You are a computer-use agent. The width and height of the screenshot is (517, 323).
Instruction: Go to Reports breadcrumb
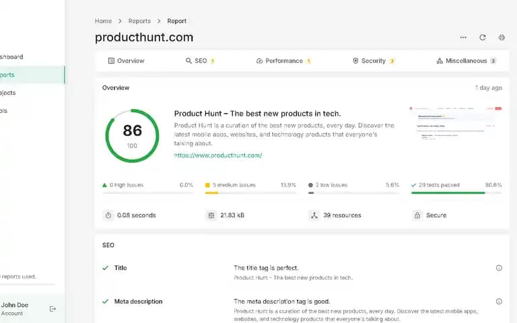(x=139, y=21)
